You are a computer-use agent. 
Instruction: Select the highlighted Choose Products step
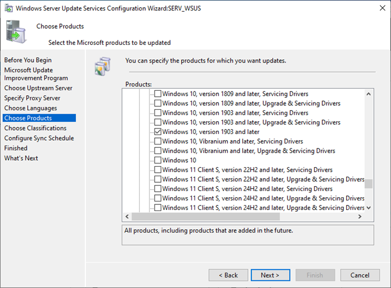click(x=39, y=118)
